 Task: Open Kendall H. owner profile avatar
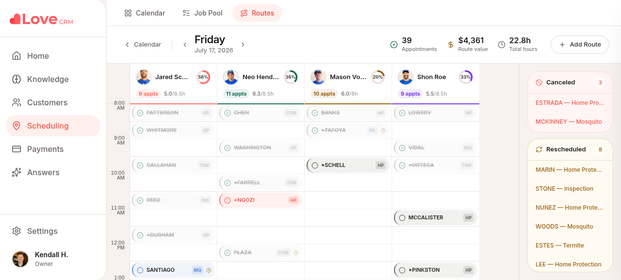coord(20,259)
